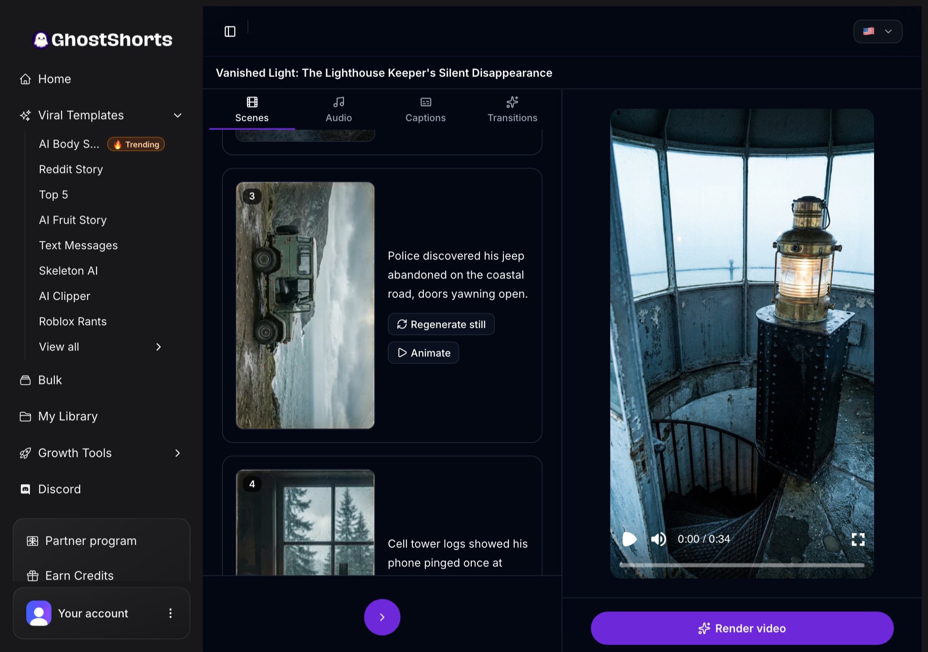Switch to the Scenes tab

(252, 110)
